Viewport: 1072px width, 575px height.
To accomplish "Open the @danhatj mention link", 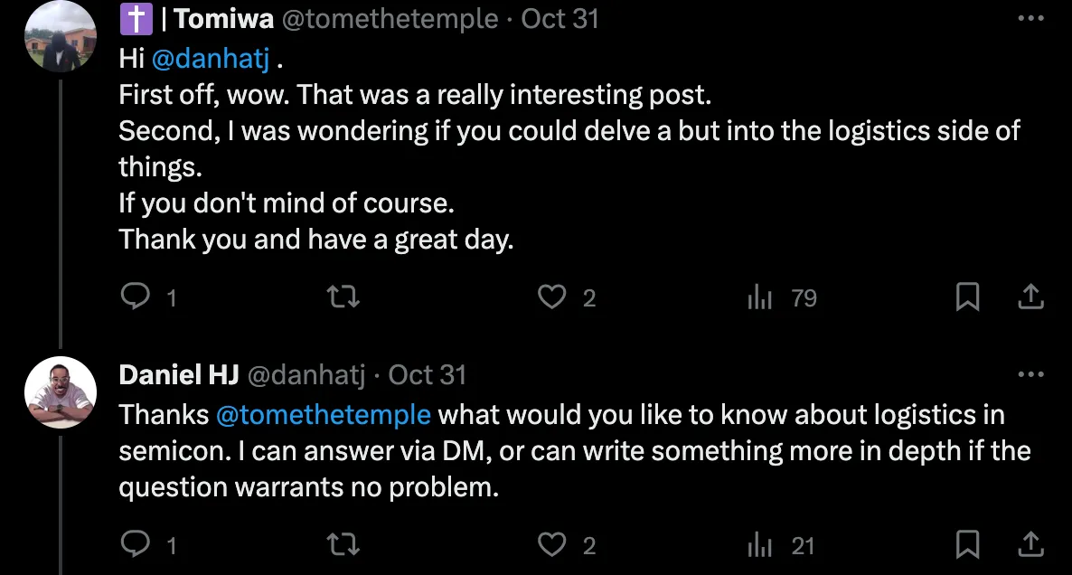I will 208,59.
